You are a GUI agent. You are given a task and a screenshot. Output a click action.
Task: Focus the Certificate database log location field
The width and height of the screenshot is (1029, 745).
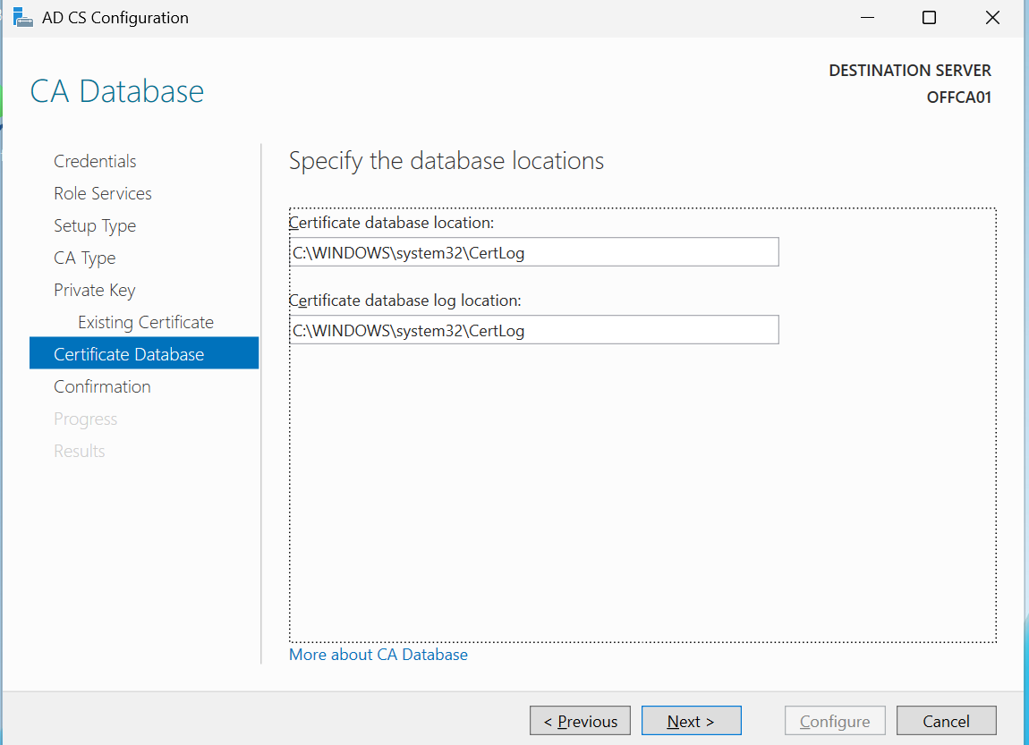533,330
